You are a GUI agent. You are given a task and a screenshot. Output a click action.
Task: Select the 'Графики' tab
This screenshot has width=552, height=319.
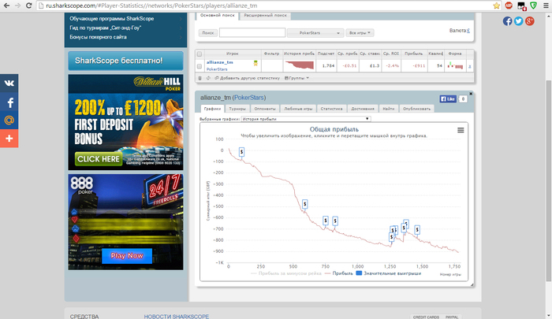[212, 109]
